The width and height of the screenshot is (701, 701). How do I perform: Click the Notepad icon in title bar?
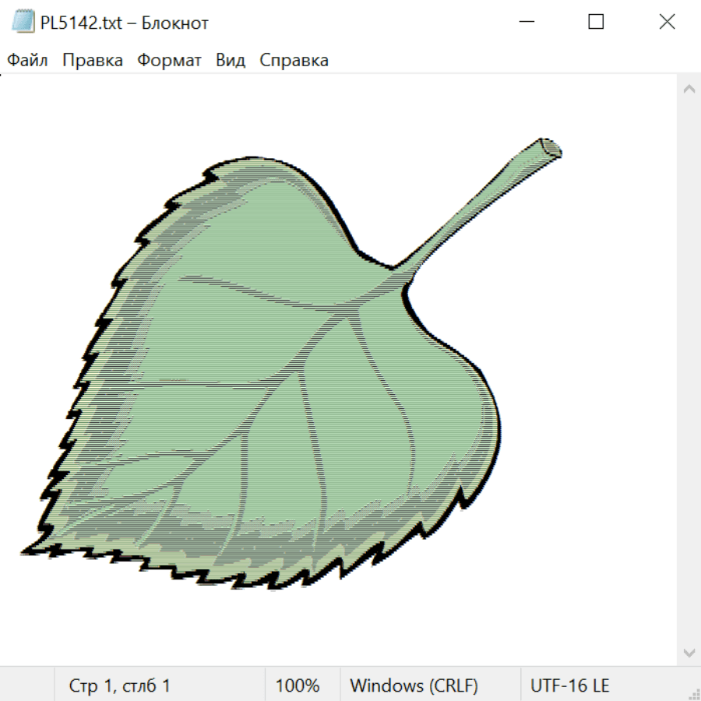(x=23, y=22)
